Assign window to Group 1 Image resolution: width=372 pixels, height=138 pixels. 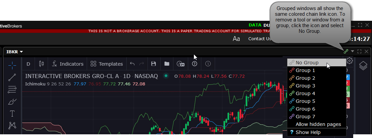[x=317, y=70]
